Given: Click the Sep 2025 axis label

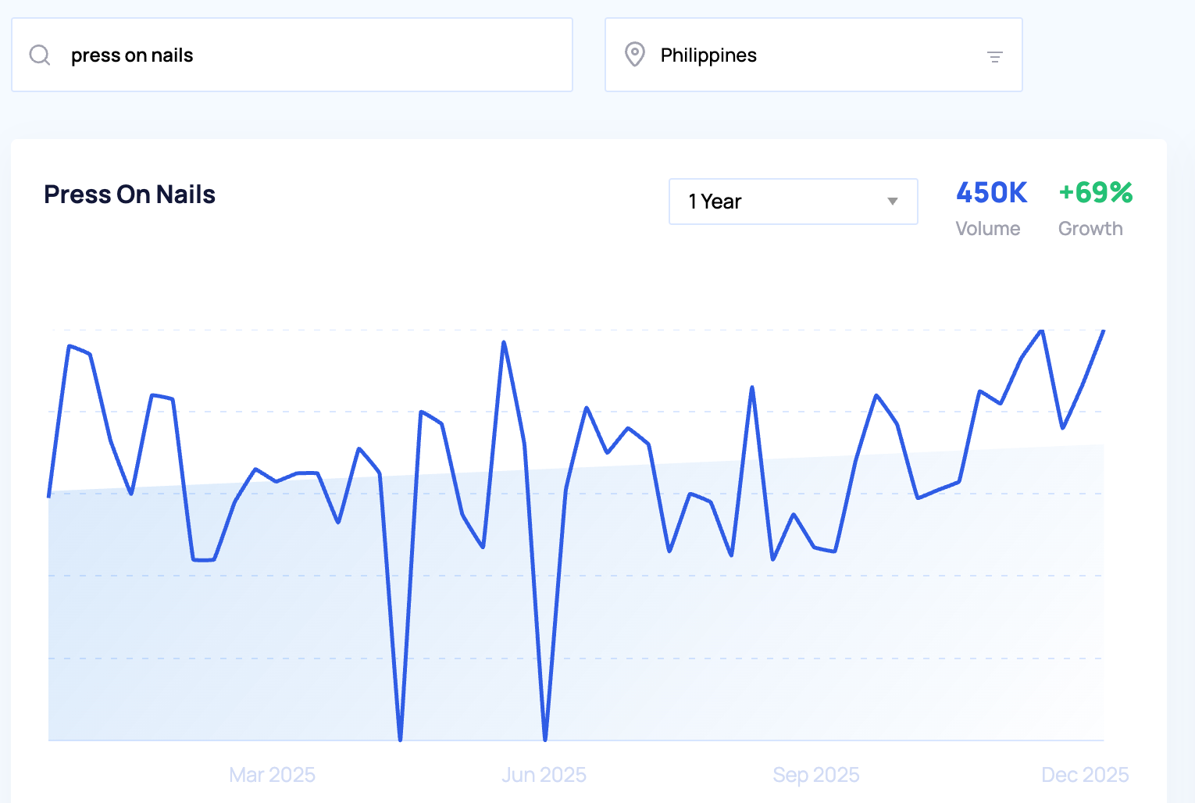Looking at the screenshot, I should (x=815, y=775).
